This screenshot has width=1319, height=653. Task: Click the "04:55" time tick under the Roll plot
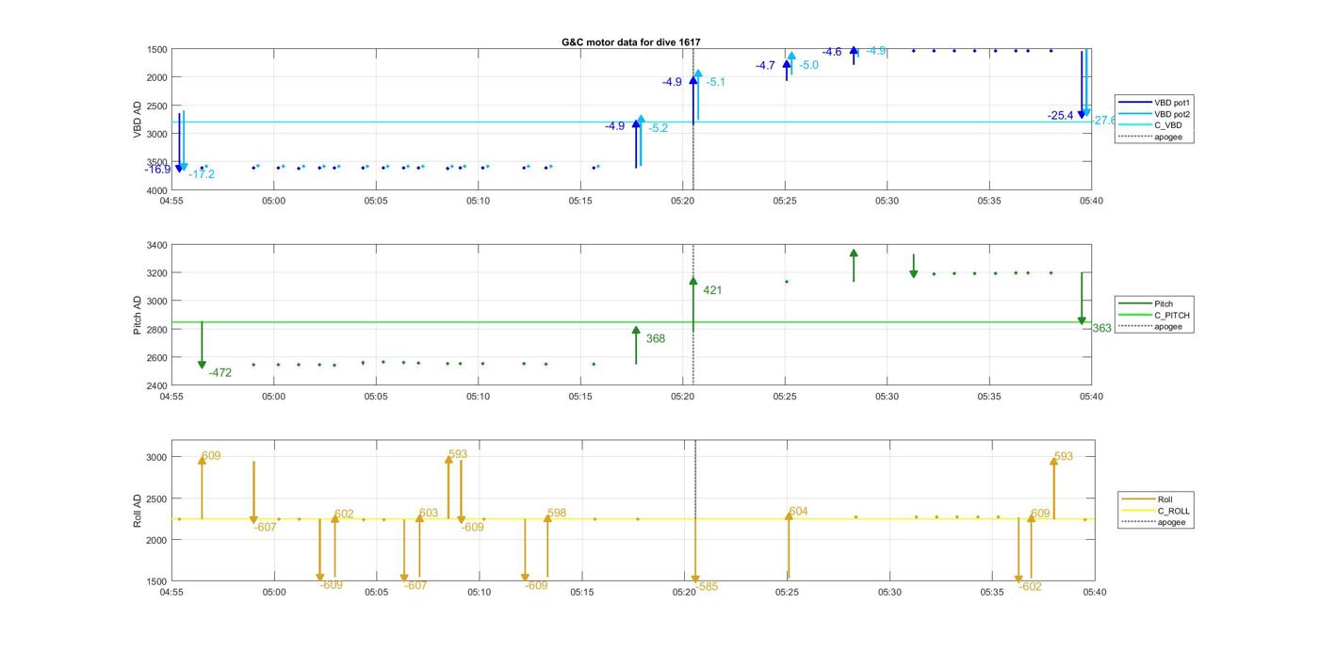click(171, 593)
